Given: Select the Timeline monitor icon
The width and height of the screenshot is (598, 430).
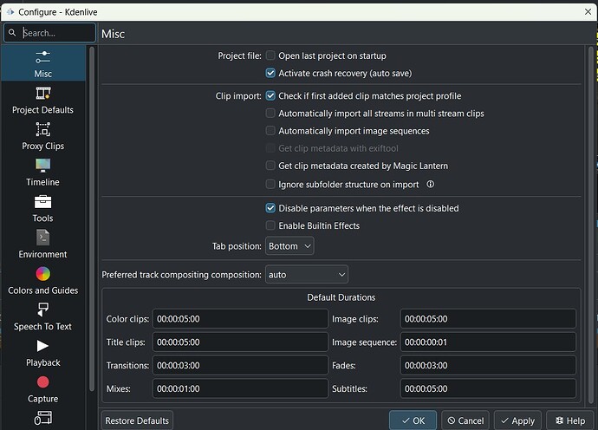Looking at the screenshot, I should (42, 166).
